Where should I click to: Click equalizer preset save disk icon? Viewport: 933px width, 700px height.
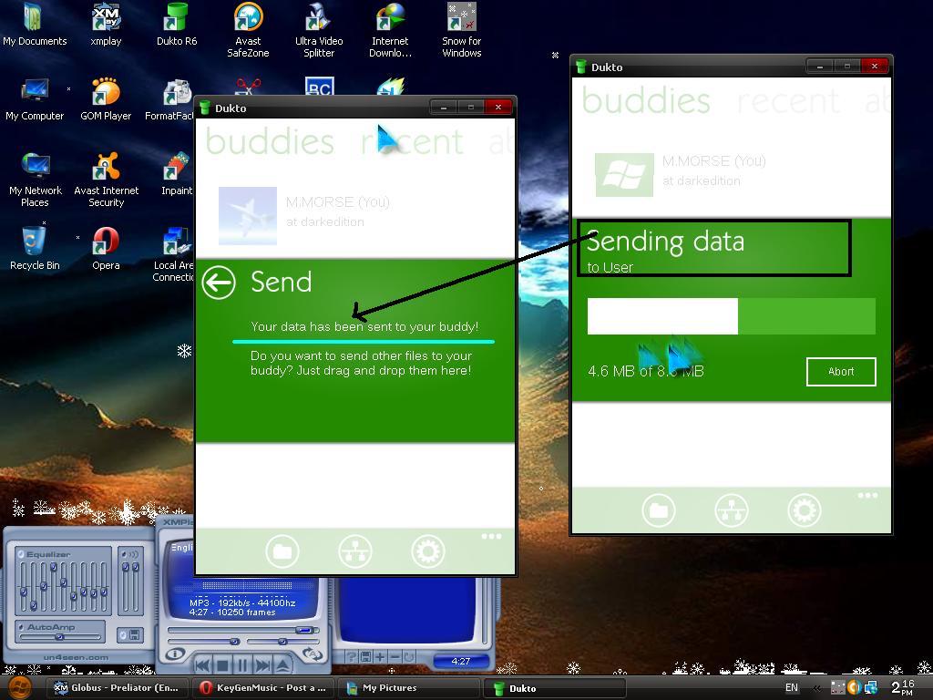point(135,635)
